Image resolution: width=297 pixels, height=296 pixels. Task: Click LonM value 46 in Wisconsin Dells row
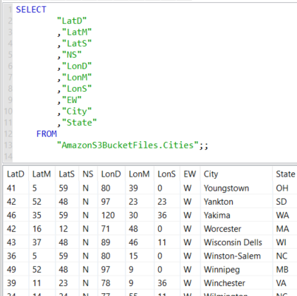[133, 242]
